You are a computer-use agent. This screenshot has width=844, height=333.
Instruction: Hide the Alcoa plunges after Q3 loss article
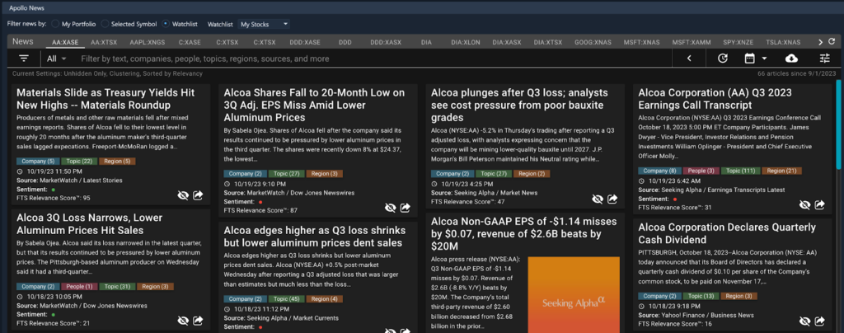click(598, 199)
